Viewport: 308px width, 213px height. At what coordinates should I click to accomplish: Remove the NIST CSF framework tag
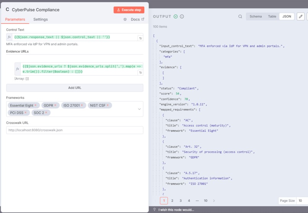[108, 105]
